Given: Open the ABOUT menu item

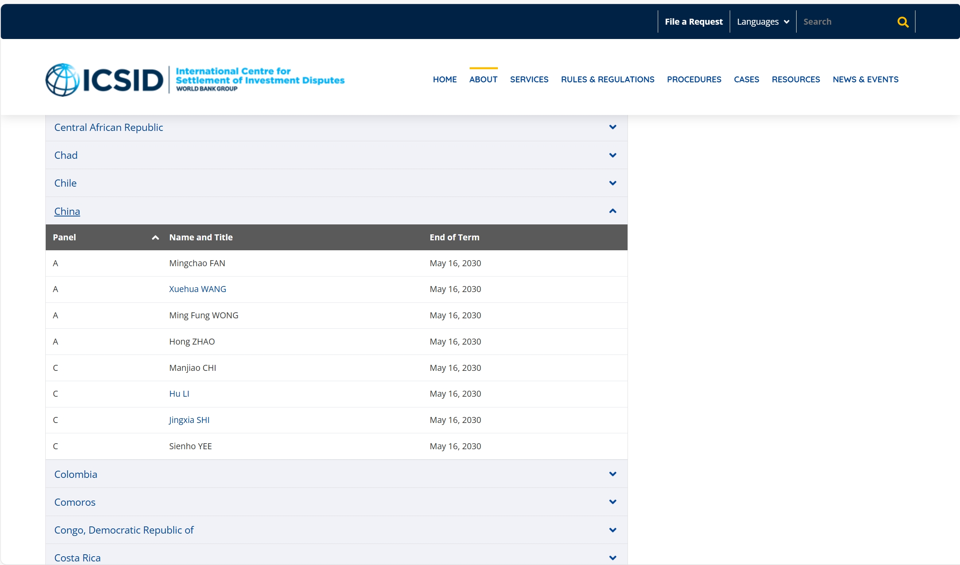Looking at the screenshot, I should tap(483, 79).
